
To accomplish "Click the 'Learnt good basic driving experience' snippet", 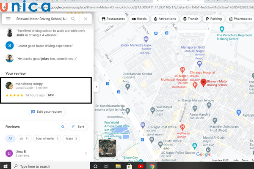I will [45, 46].
